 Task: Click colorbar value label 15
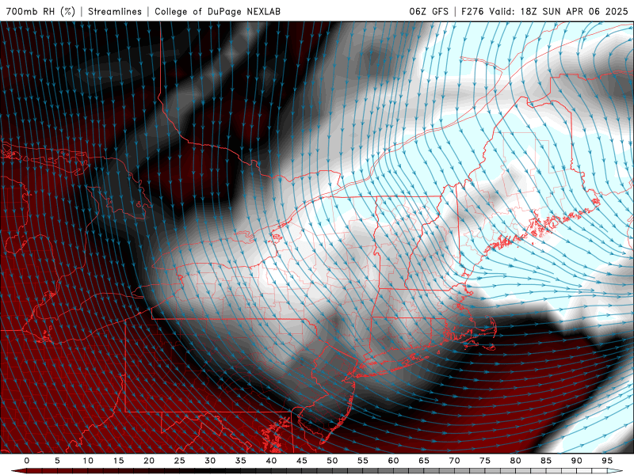coord(118,461)
